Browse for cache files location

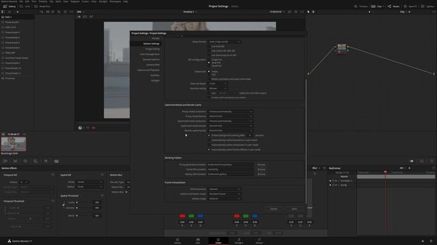[x=262, y=169]
